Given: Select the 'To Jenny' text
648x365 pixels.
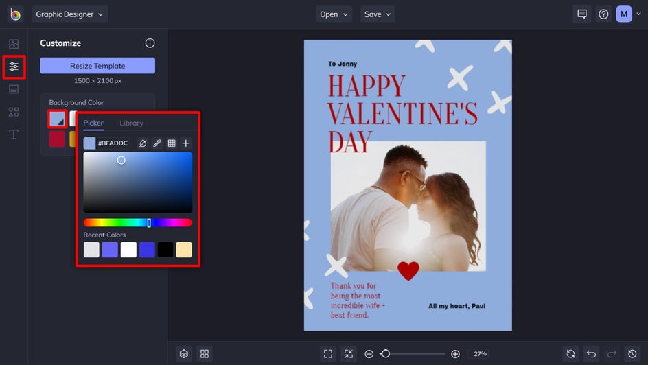Looking at the screenshot, I should click(x=343, y=64).
